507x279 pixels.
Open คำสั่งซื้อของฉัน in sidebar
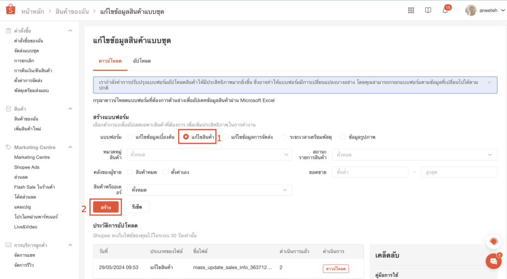click(28, 41)
